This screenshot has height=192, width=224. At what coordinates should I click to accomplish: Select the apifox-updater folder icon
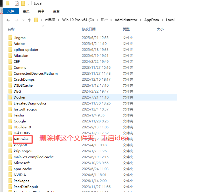[x=10, y=49]
